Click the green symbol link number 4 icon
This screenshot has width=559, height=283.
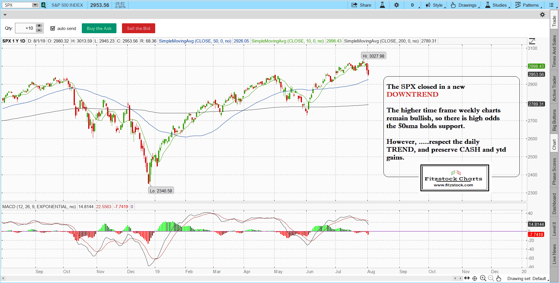point(43,5)
